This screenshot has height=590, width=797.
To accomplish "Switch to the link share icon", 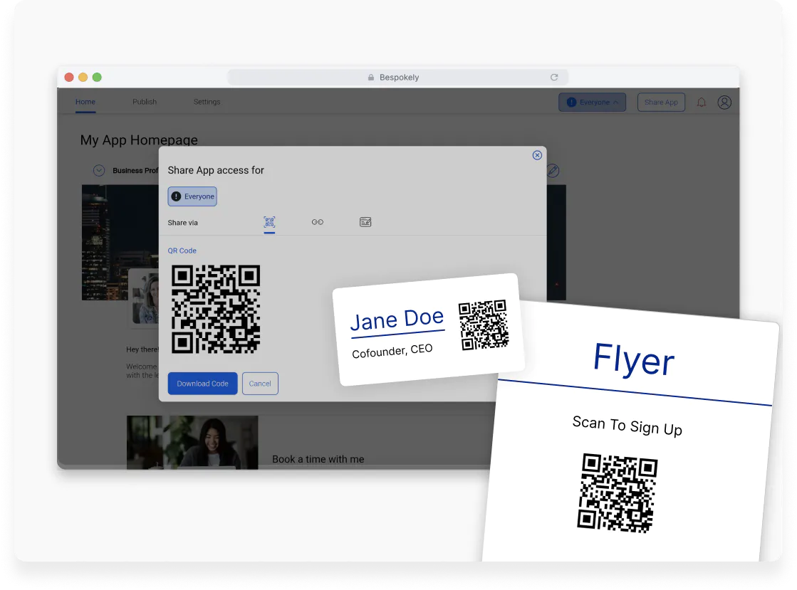I will 318,222.
